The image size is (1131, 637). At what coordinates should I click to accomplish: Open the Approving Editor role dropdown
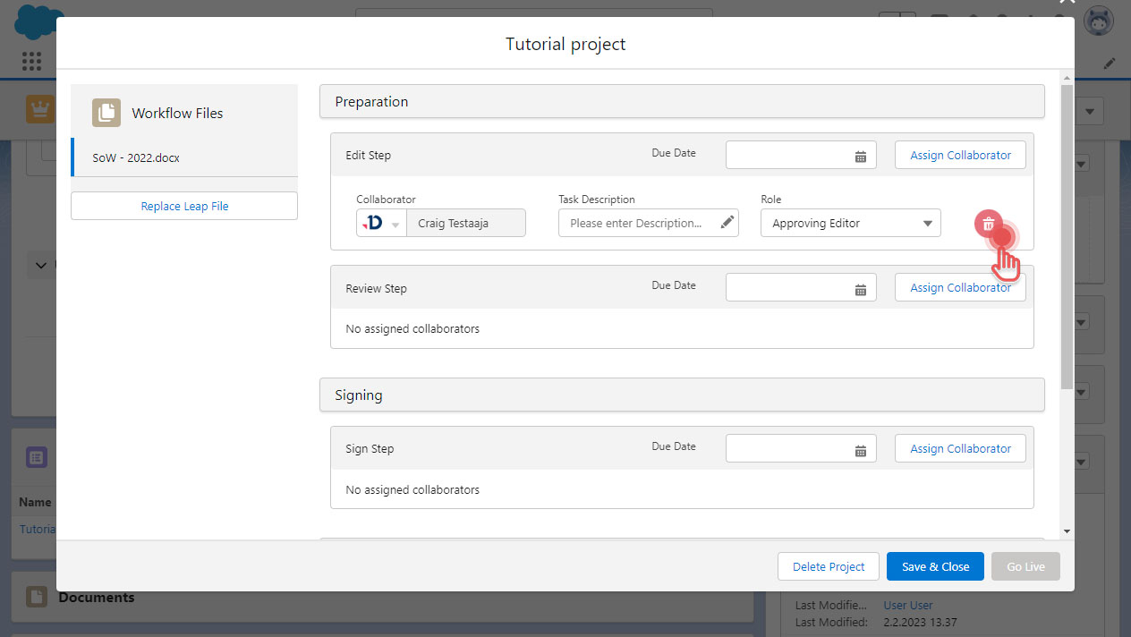(x=850, y=222)
